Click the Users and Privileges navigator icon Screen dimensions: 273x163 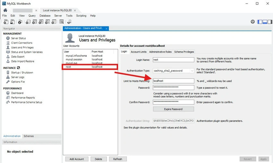8,47
